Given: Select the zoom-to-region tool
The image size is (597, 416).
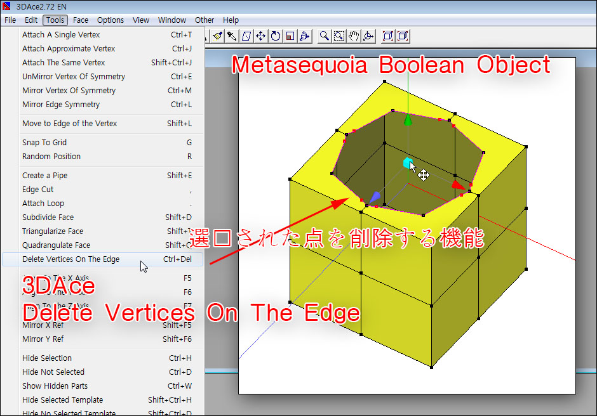Looking at the screenshot, I should tap(339, 36).
